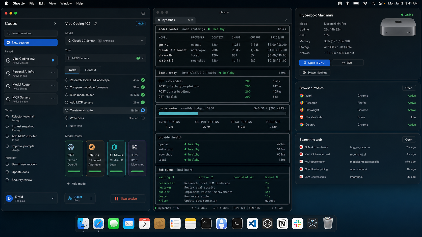422x237 pixels.
Task: Open the Agent Auto options menu
Action: pyautogui.click(x=91, y=198)
